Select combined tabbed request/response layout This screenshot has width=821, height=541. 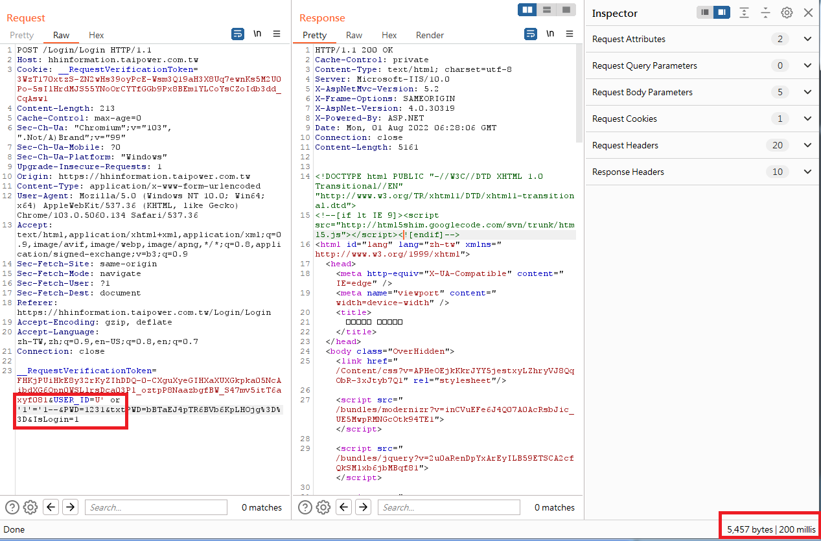(x=566, y=10)
